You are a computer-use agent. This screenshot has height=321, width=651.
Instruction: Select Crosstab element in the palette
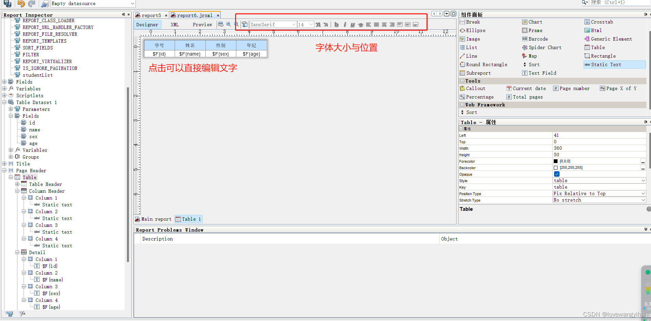[x=598, y=22]
